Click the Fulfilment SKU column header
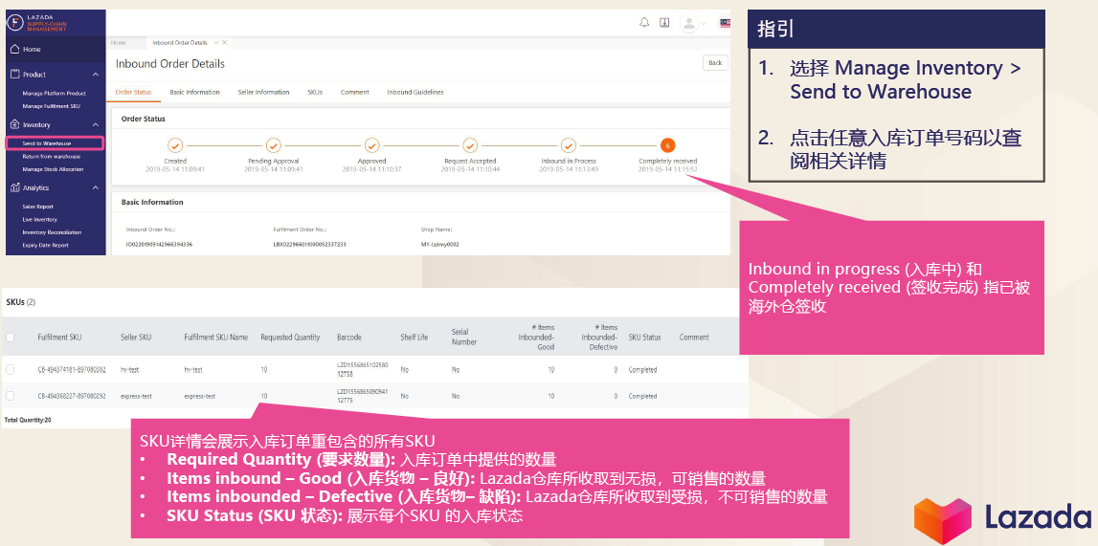Image resolution: width=1098 pixels, height=546 pixels. click(59, 337)
